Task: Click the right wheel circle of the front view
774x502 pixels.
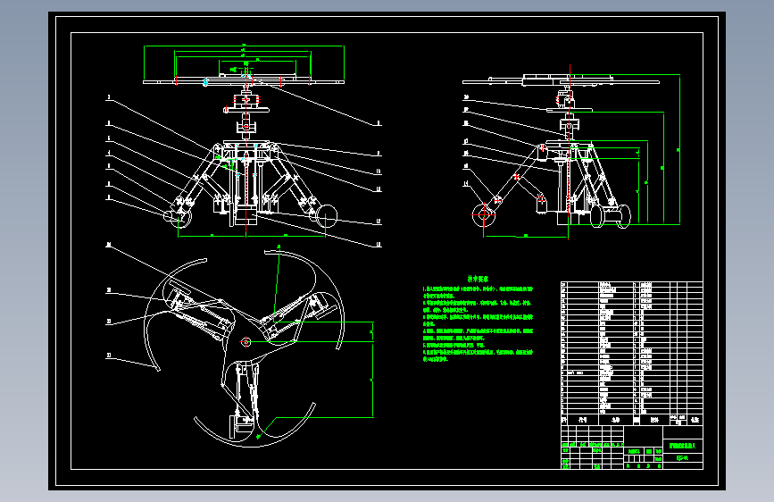Action: pos(326,216)
